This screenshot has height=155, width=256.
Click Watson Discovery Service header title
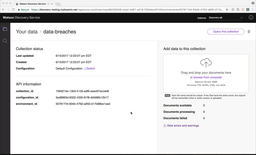click(x=21, y=18)
